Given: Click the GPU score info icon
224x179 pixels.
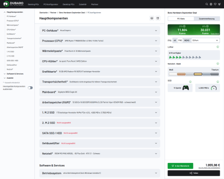Looking at the screenshot, I should pyautogui.click(x=207, y=26).
